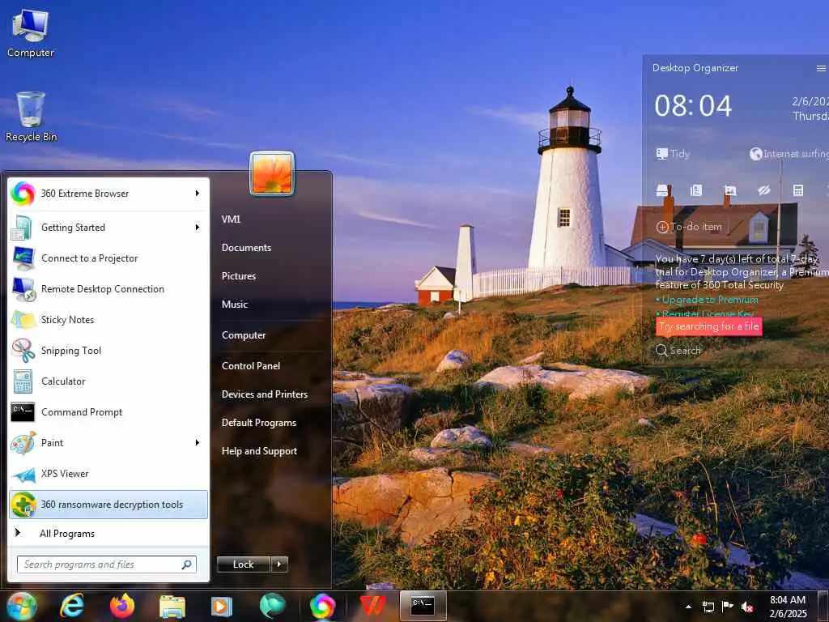Viewport: 829px width, 622px height.
Task: Launch Firefox from taskbar
Action: coord(122,606)
